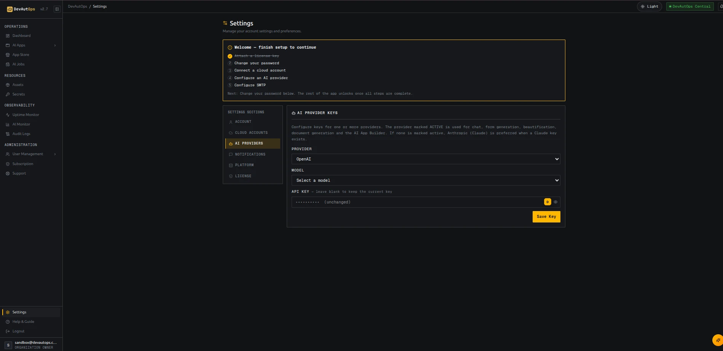Image resolution: width=723 pixels, height=351 pixels.
Task: Open the Platform settings section
Action: point(253,165)
